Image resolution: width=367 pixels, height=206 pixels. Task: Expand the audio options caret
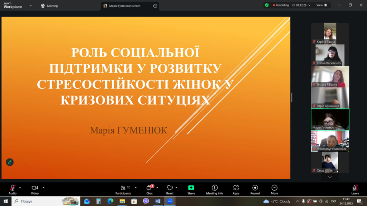20,187
